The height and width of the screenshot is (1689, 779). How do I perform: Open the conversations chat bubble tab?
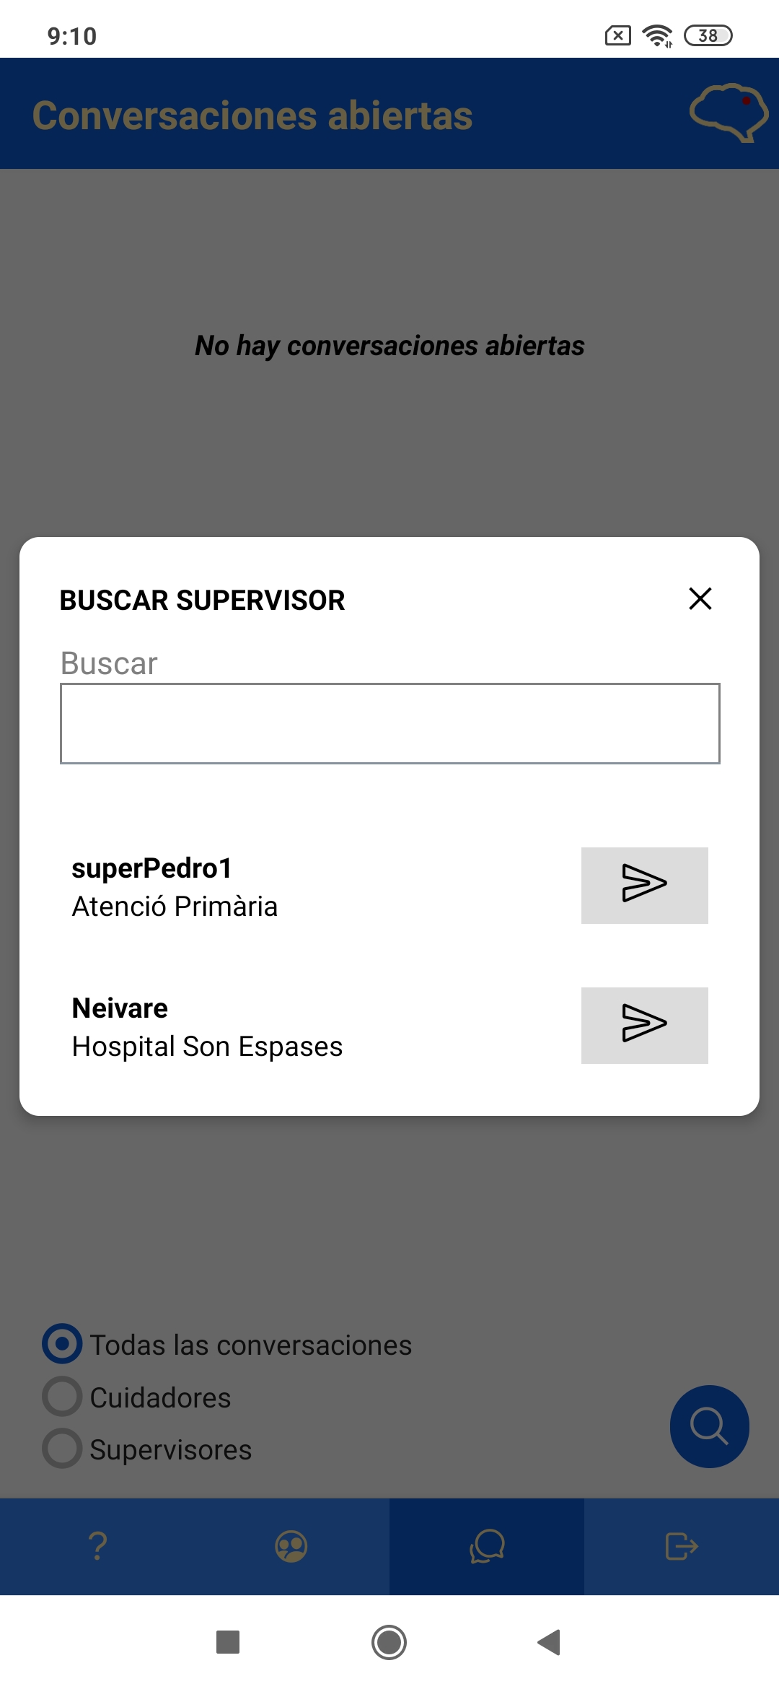[x=487, y=1546]
